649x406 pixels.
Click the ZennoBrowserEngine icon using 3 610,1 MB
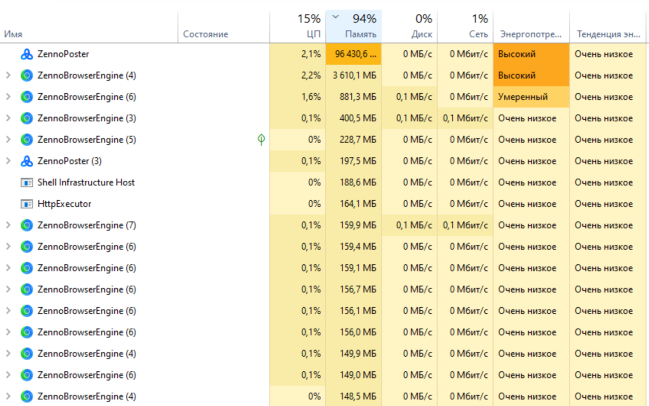[x=27, y=75]
